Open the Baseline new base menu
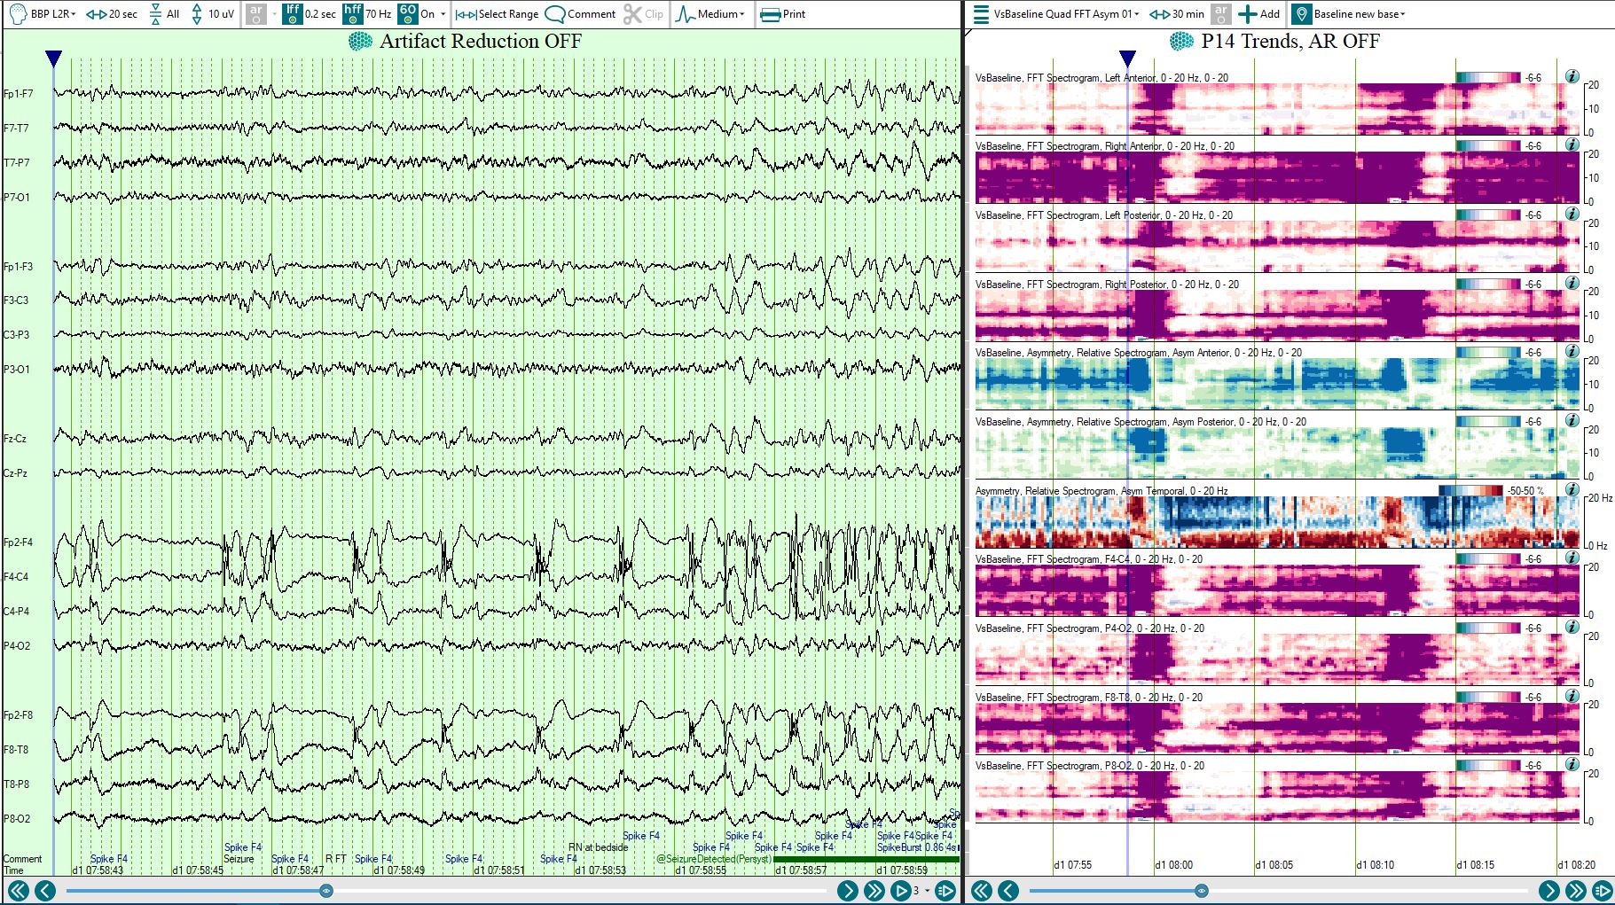This screenshot has height=905, width=1615. [x=1350, y=14]
